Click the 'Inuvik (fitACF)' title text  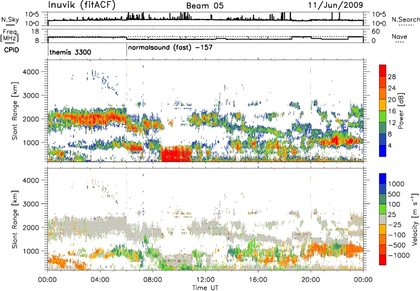pyautogui.click(x=82, y=5)
